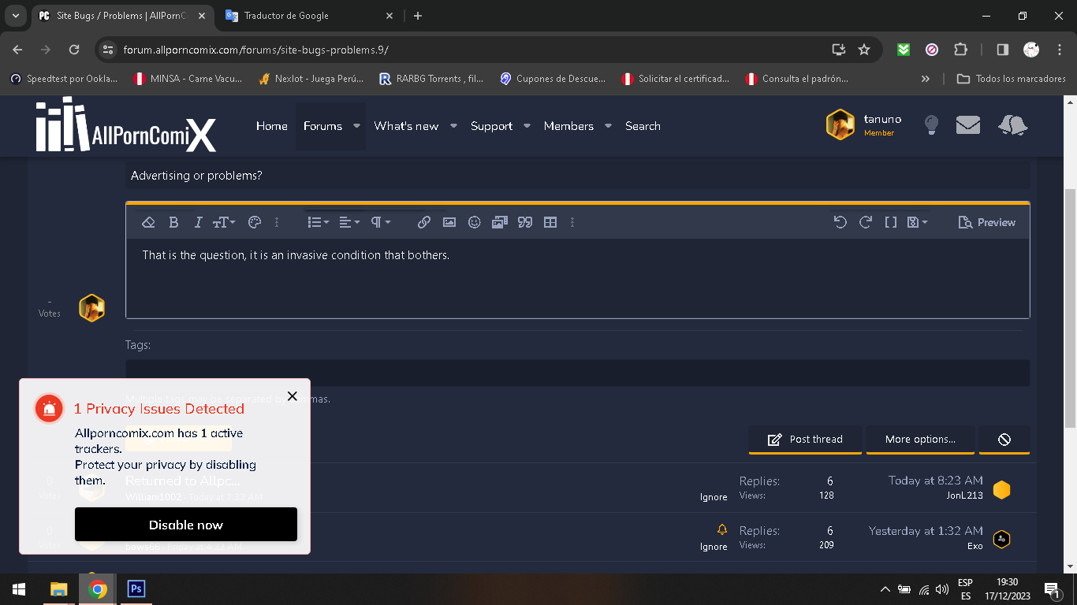Click the insert media icon

coord(500,223)
